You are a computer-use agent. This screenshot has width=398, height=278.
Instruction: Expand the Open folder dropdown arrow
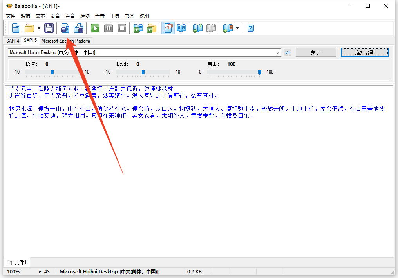[x=39, y=28]
